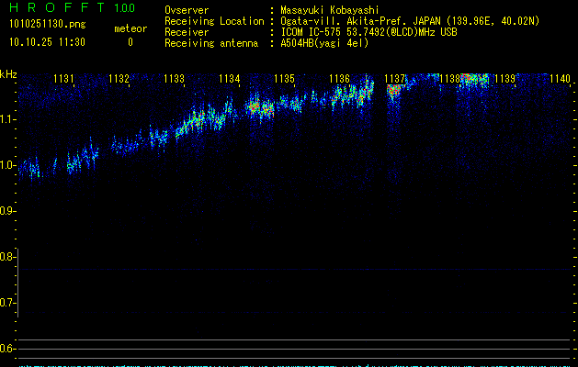578x367 pixels.
Task: Click the Ogata-vill. Akita-Pref. JAPAN location text
Action: [410, 21]
